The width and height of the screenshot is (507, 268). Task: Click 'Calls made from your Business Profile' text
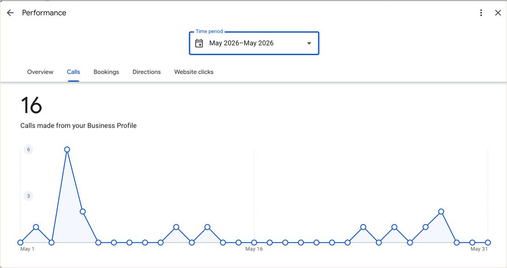click(x=79, y=126)
